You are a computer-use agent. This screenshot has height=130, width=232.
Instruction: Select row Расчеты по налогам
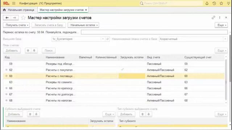click(x=113, y=100)
